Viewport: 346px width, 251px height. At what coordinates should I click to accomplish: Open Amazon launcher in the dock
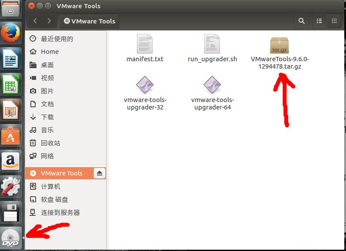(10, 161)
